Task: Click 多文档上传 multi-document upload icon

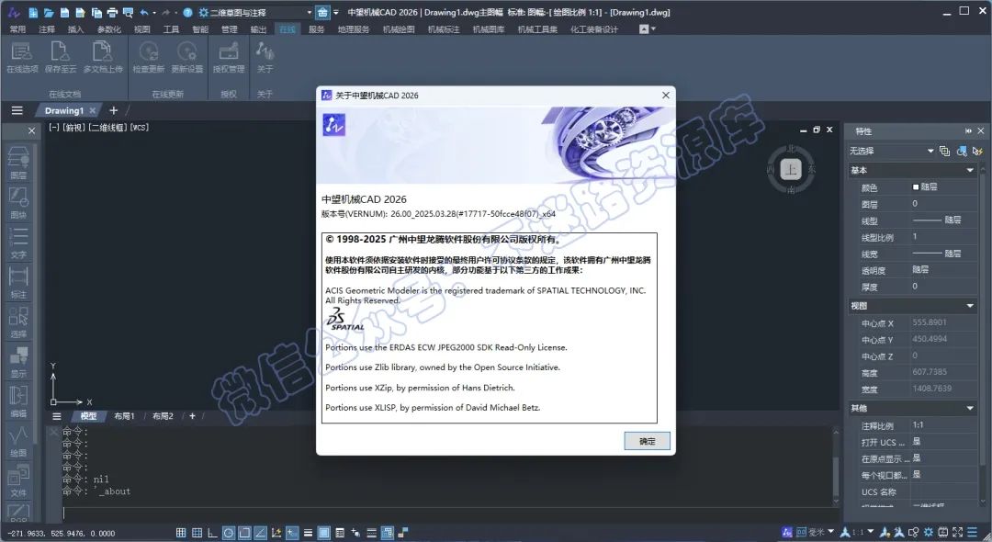Action: (103, 58)
